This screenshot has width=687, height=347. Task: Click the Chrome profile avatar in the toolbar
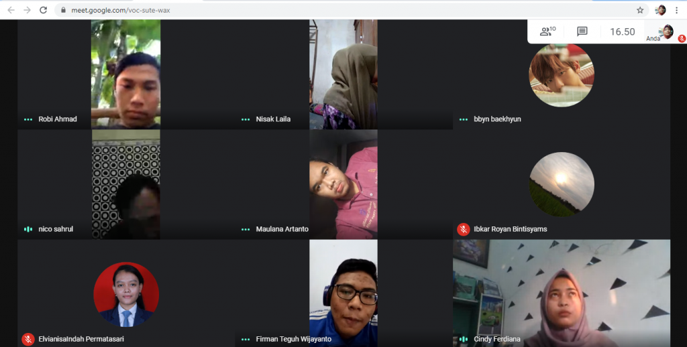pyautogui.click(x=660, y=10)
